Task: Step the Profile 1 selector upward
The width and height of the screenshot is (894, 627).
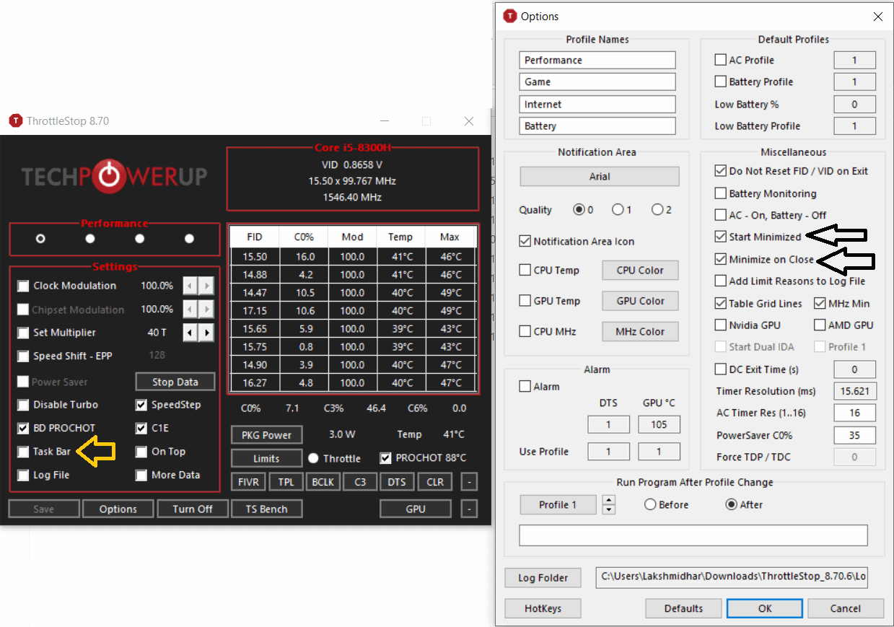Action: (608, 500)
